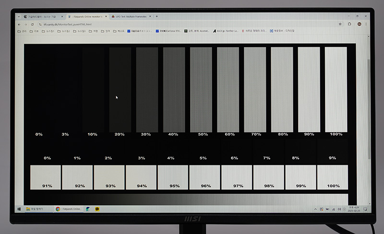384x234 pixels.
Task: Open the second bookmarks bar folder
Action: pos(34,31)
